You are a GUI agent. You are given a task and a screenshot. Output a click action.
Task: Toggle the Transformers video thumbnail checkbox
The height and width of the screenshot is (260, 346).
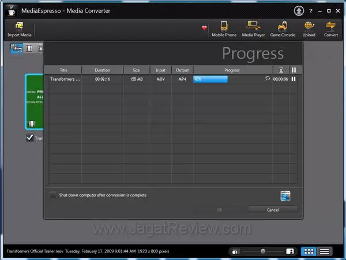coord(30,138)
